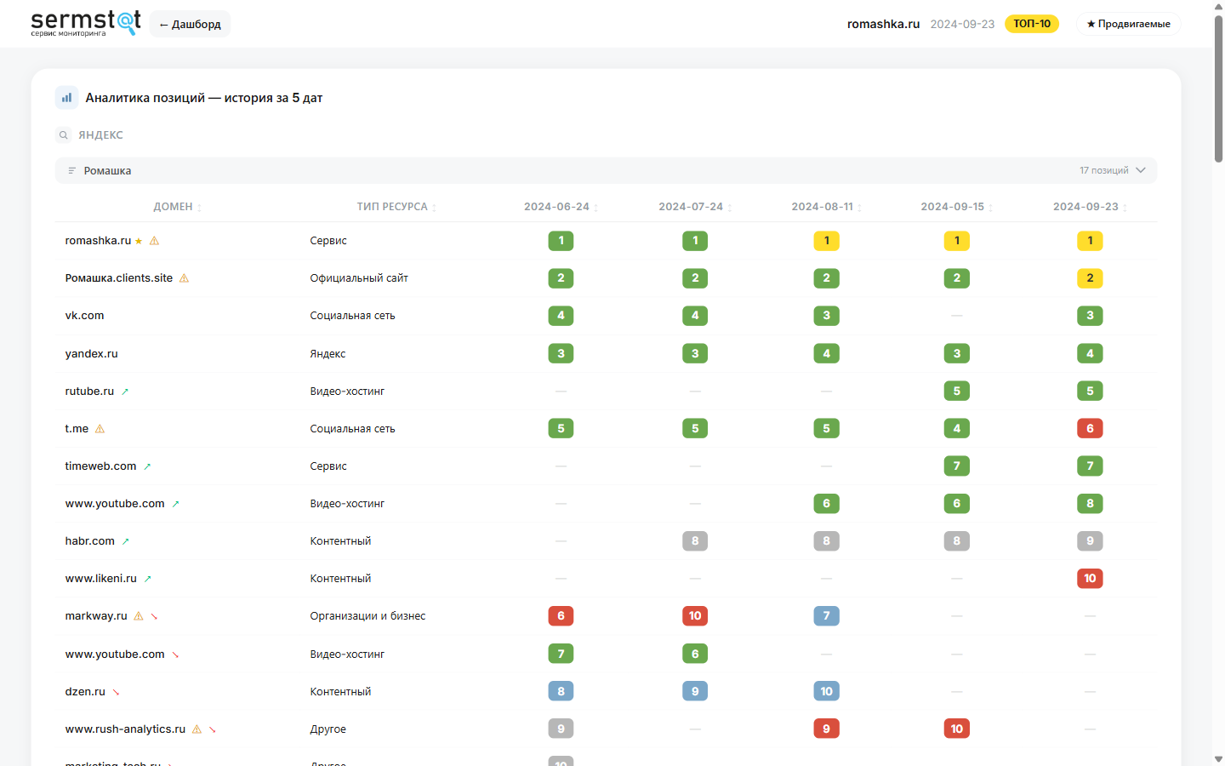Click the down-trend arrow next to www.rush-analytics.ru

(213, 729)
